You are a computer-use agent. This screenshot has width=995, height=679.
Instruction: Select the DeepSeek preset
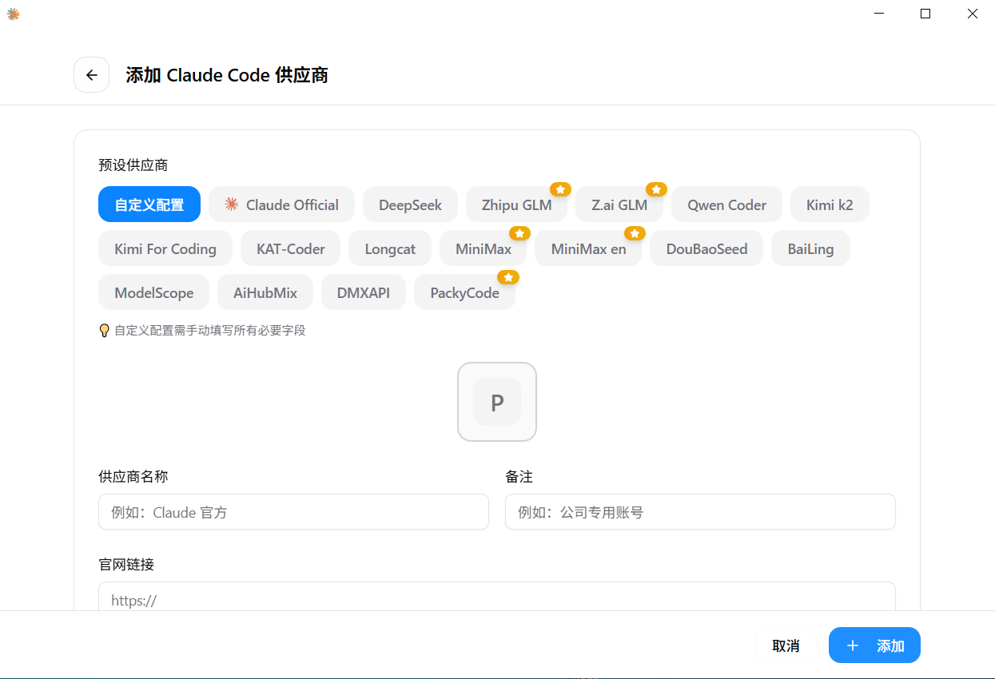tap(410, 204)
